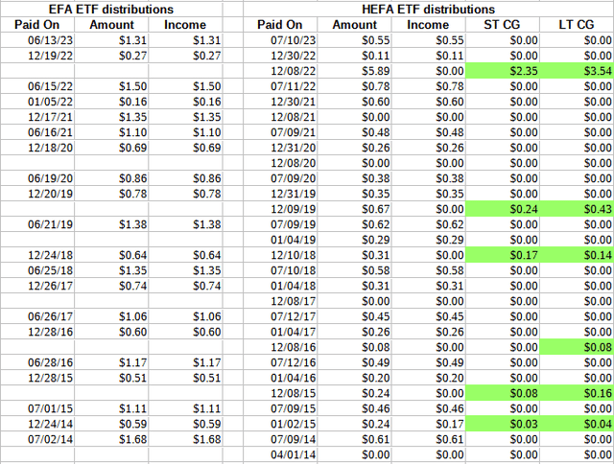Select the HEFA date cell 01/04/17

[x=280, y=332]
